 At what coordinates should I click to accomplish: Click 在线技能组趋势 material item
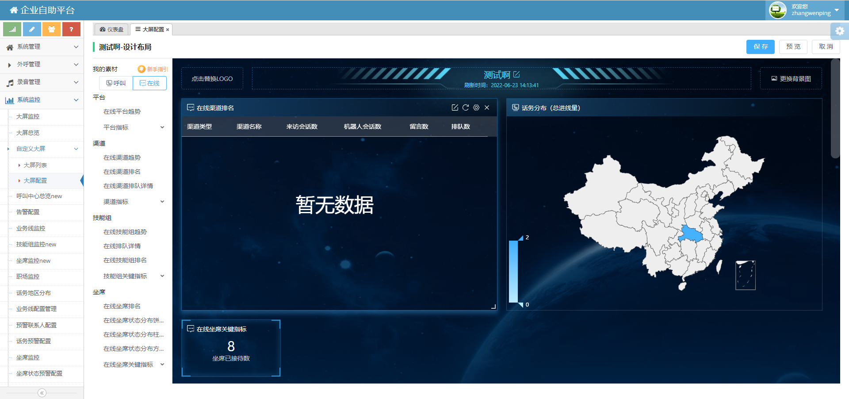coord(125,232)
